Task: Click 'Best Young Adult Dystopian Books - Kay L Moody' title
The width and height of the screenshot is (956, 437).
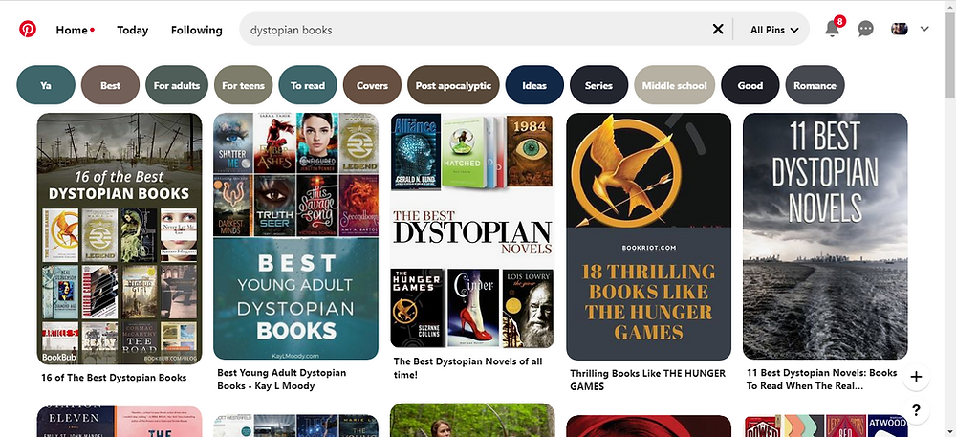Action: (x=282, y=379)
